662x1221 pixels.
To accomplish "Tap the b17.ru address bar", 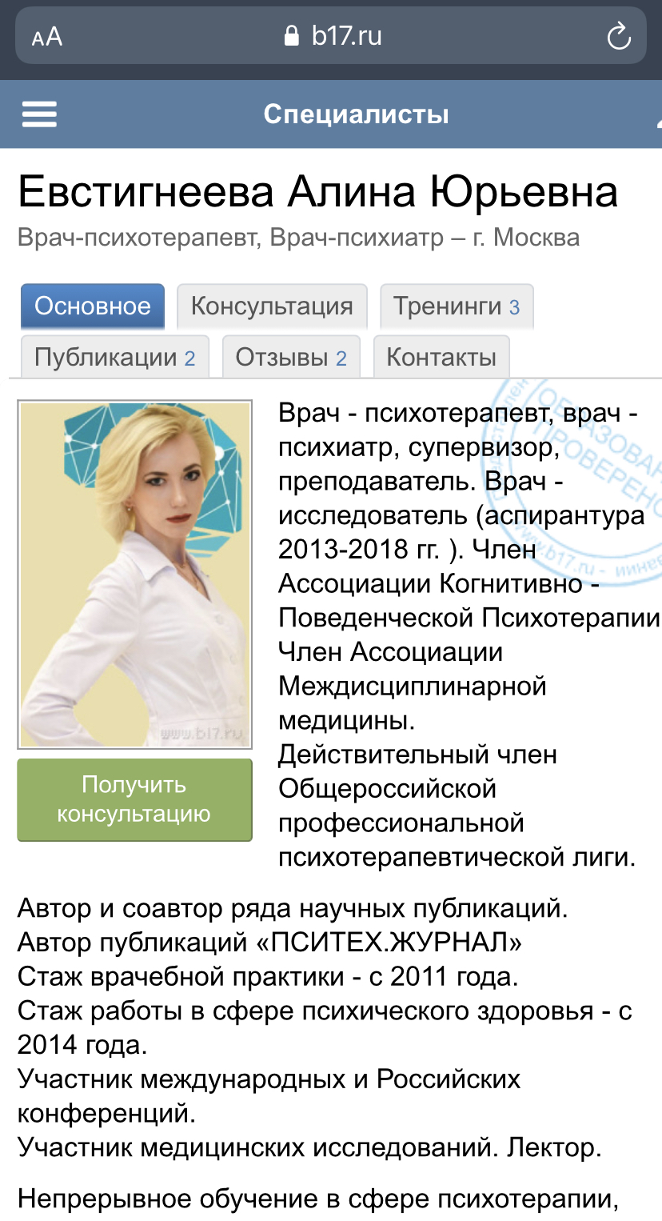I will 345,36.
